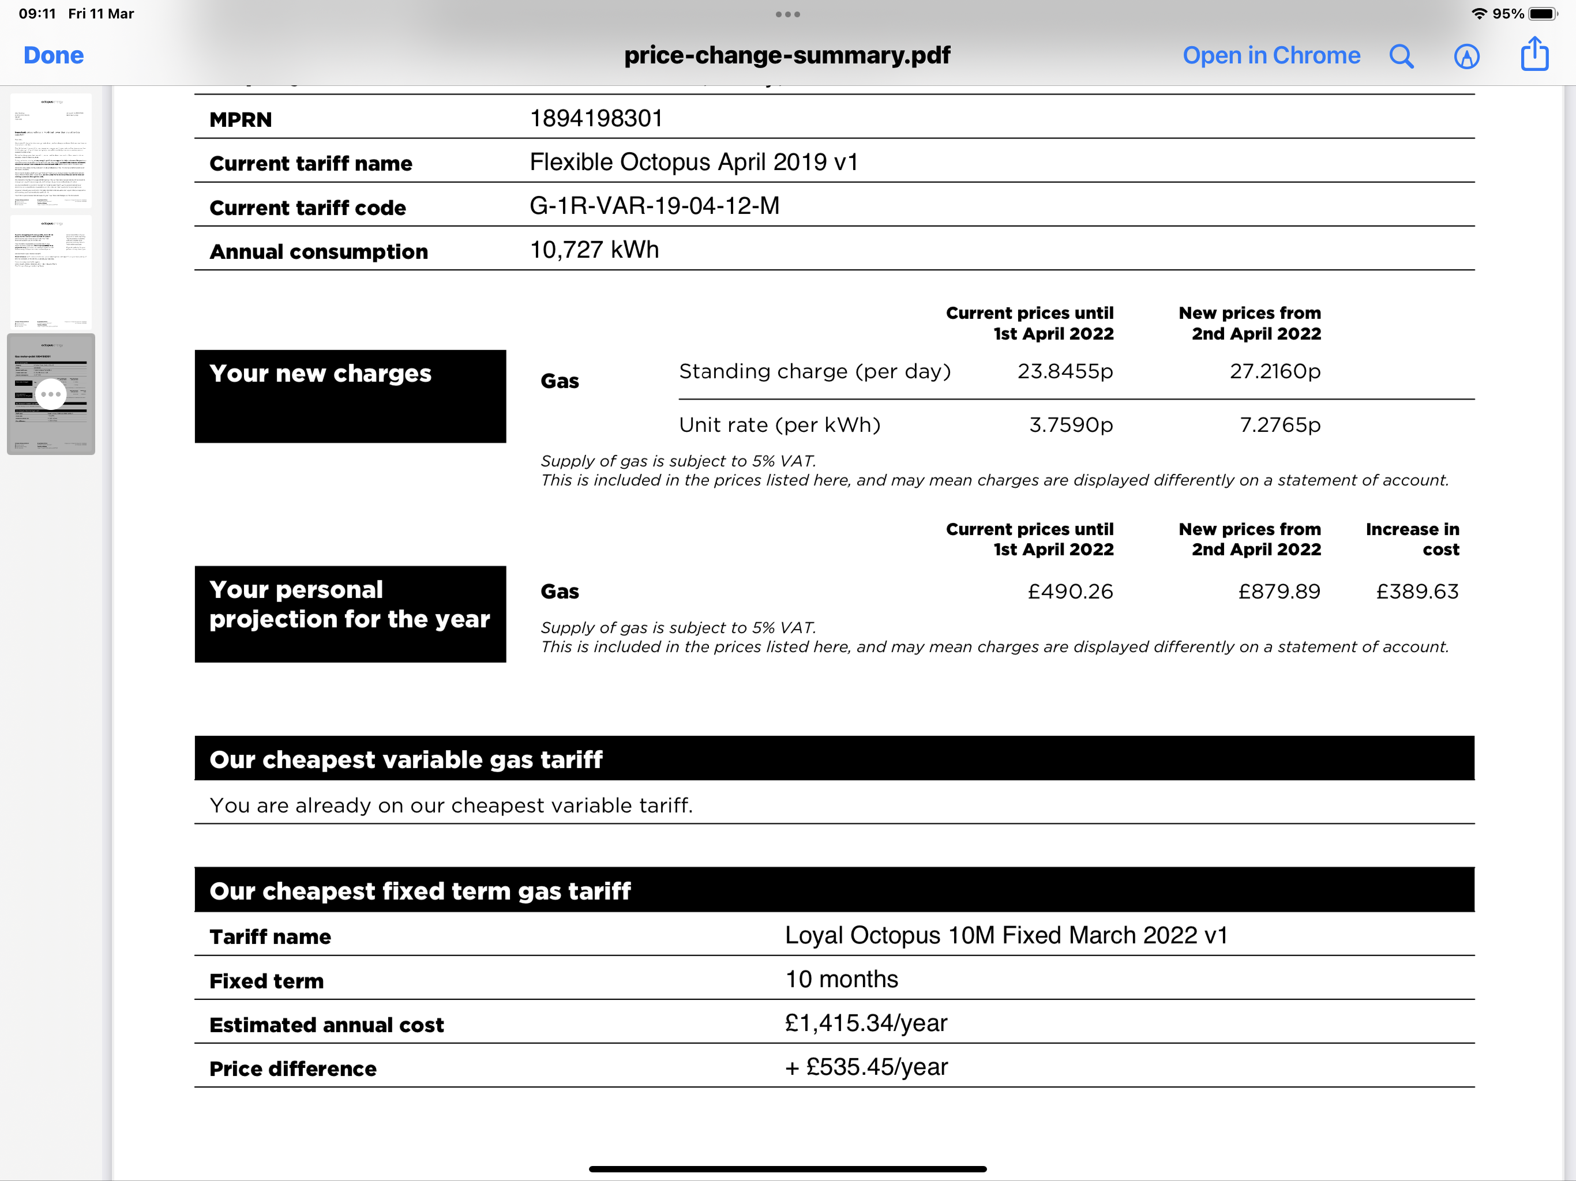Tap the battery status icon

coord(1543,13)
